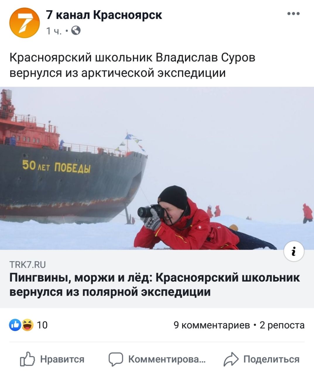Click the TRK7.RU source domain
This screenshot has height=375, width=314.
tap(28, 265)
